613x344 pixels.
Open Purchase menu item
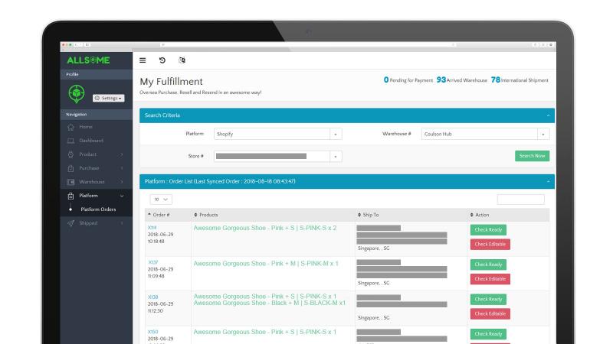[89, 168]
